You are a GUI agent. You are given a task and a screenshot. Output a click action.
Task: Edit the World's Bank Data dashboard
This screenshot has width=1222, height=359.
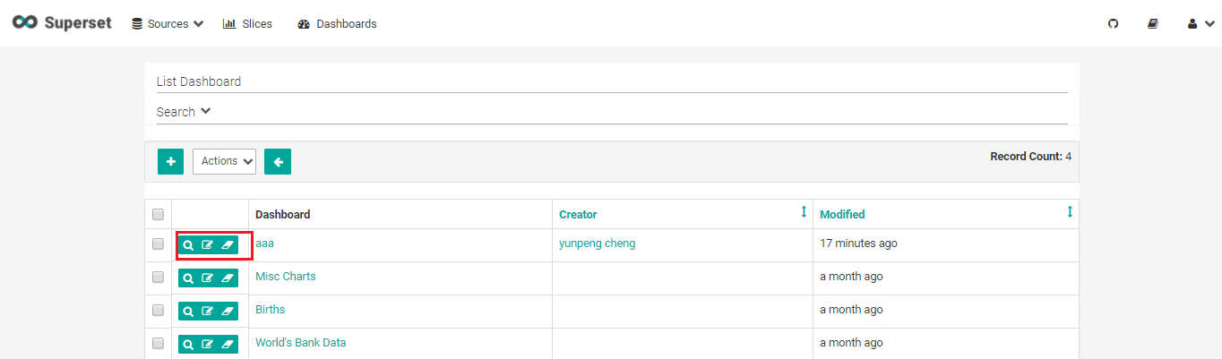coord(208,344)
